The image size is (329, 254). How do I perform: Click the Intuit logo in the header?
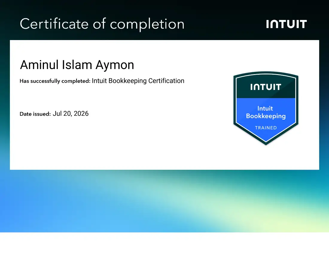287,24
